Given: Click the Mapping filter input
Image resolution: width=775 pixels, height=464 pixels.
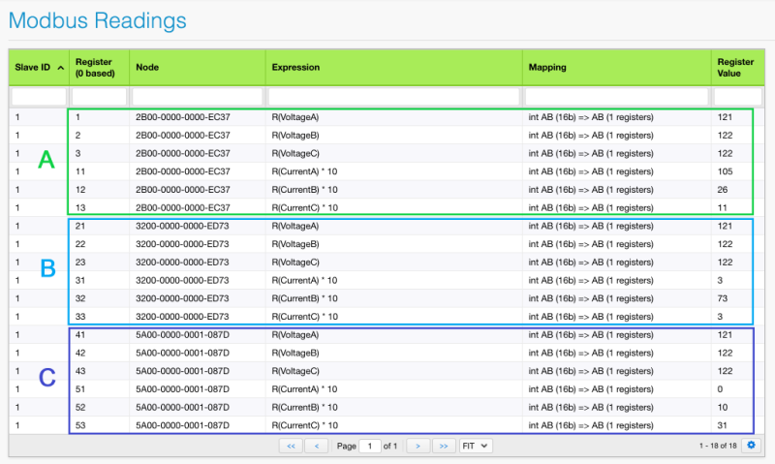Looking at the screenshot, I should 617,97.
